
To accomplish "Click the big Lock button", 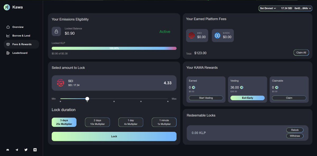I will 114,136.
